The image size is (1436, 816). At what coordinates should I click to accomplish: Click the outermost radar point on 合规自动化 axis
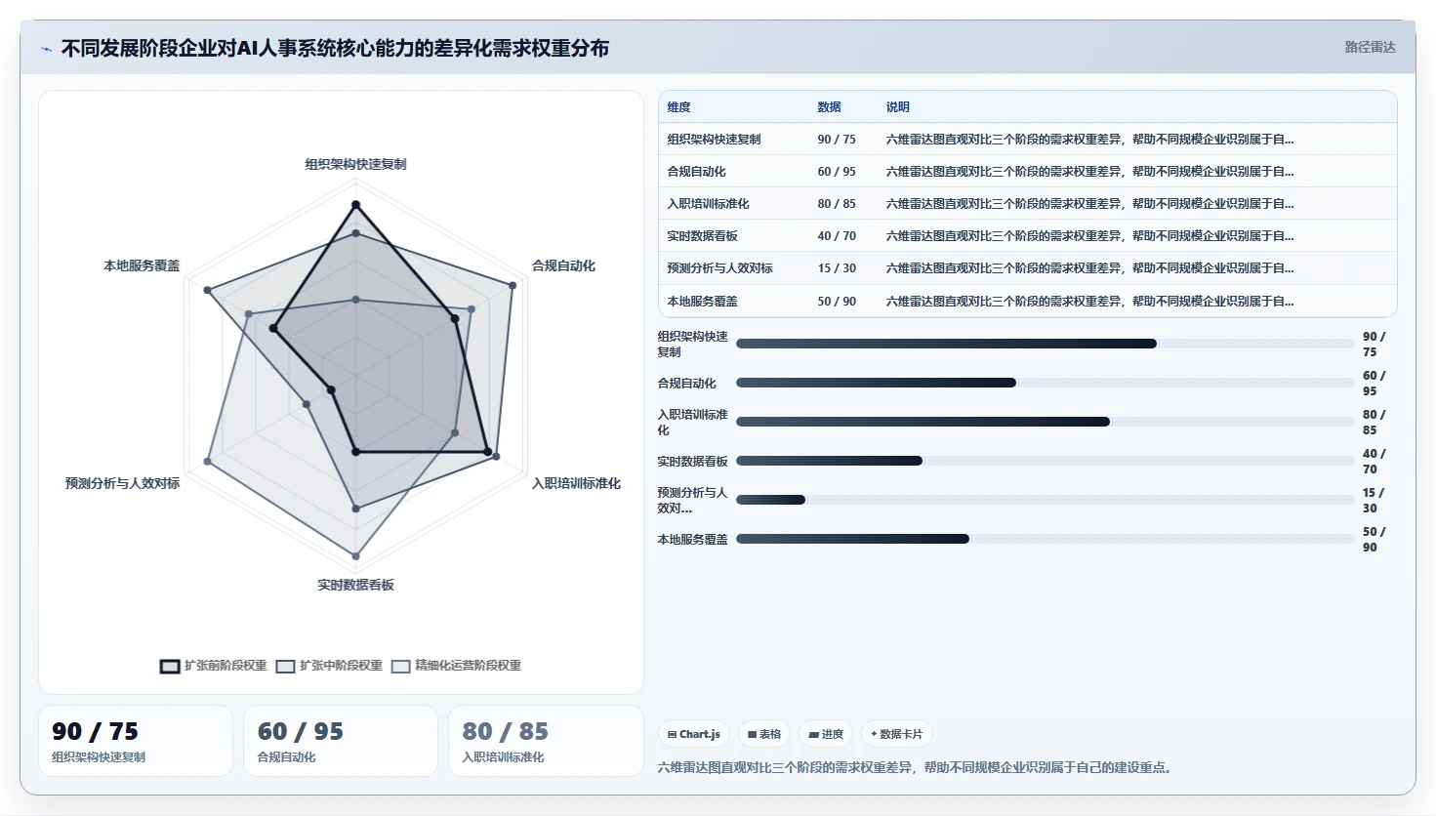click(513, 285)
